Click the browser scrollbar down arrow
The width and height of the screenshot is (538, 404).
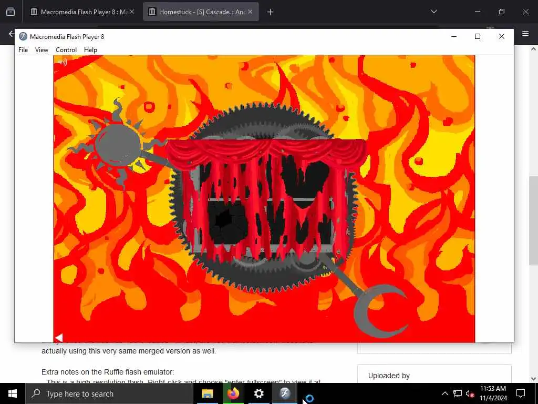[533, 379]
